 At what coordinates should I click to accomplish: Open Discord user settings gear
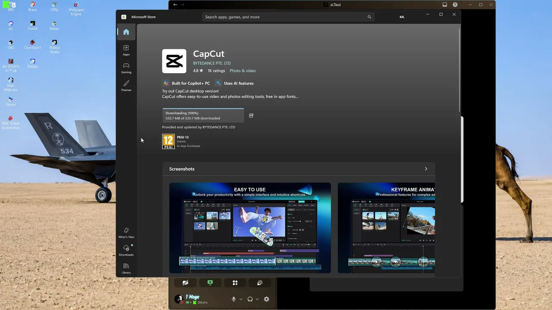(x=267, y=299)
